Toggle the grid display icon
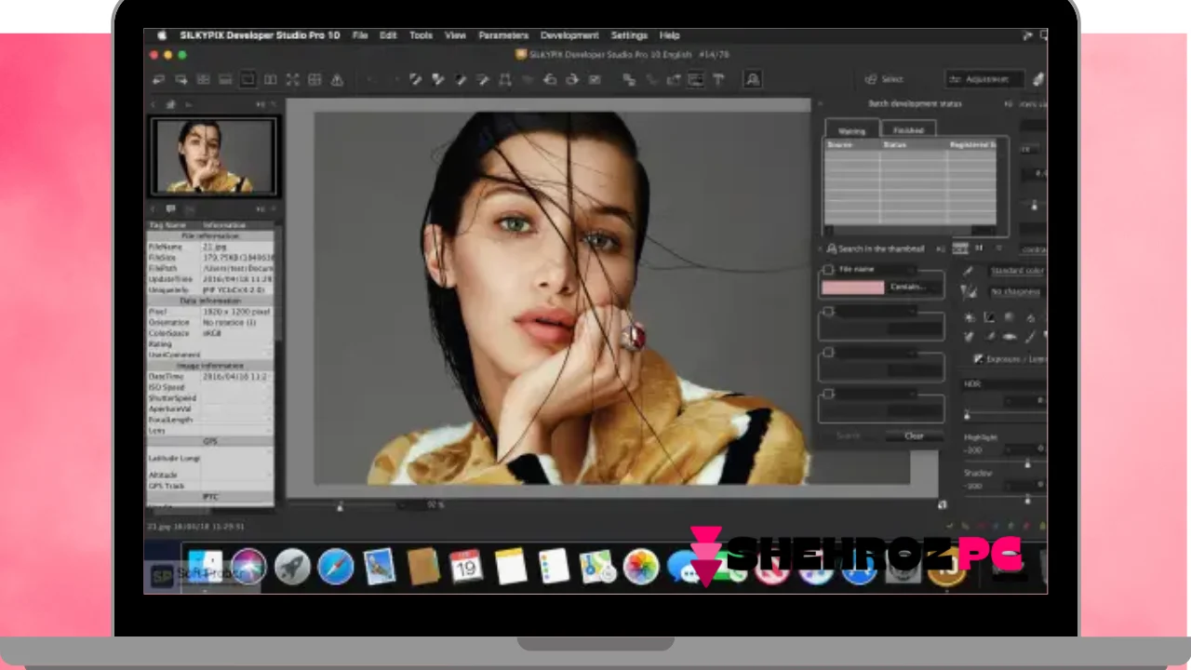 click(314, 80)
